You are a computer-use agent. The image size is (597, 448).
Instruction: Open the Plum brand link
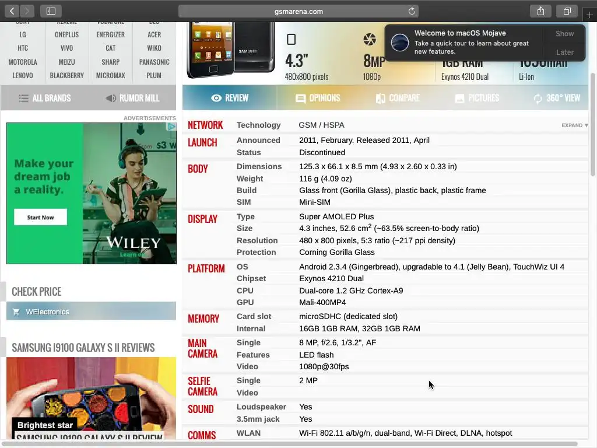point(154,75)
